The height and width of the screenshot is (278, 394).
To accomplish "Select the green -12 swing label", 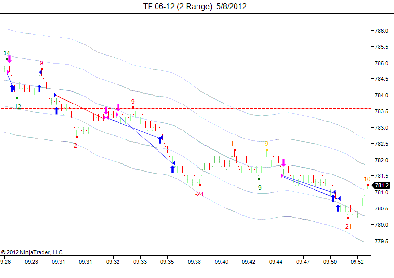I will (x=17, y=107).
